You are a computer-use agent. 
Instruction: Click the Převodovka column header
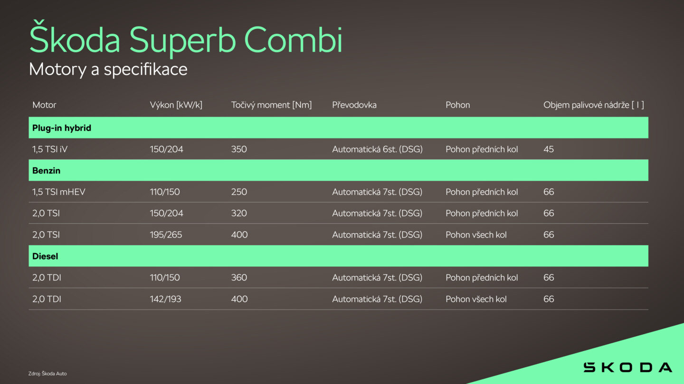(x=354, y=105)
